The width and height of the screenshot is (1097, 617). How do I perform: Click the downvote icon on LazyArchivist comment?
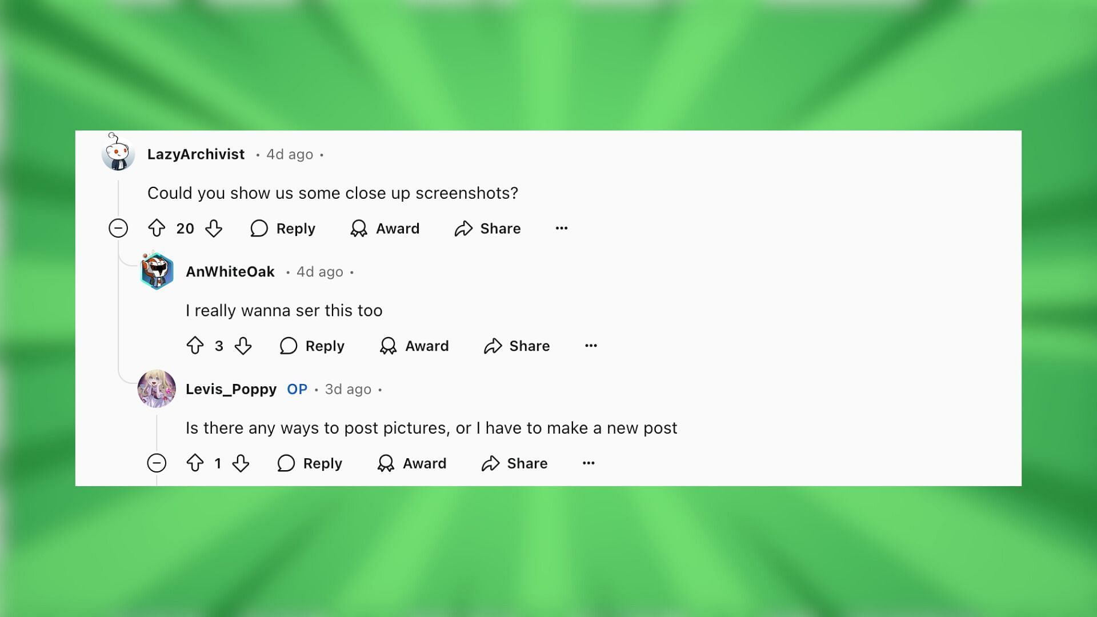point(214,229)
